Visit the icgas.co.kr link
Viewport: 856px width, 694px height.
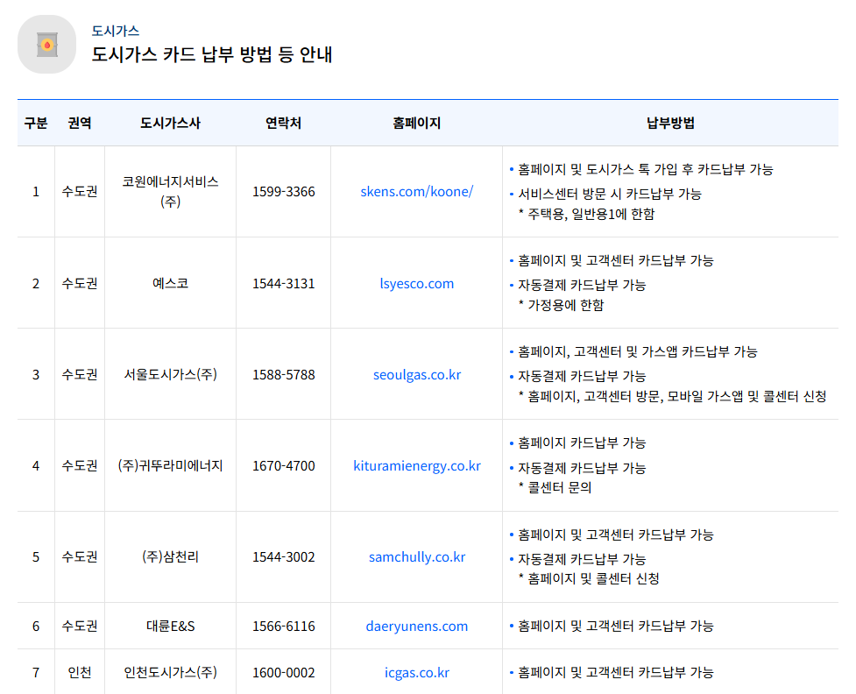pyautogui.click(x=416, y=673)
